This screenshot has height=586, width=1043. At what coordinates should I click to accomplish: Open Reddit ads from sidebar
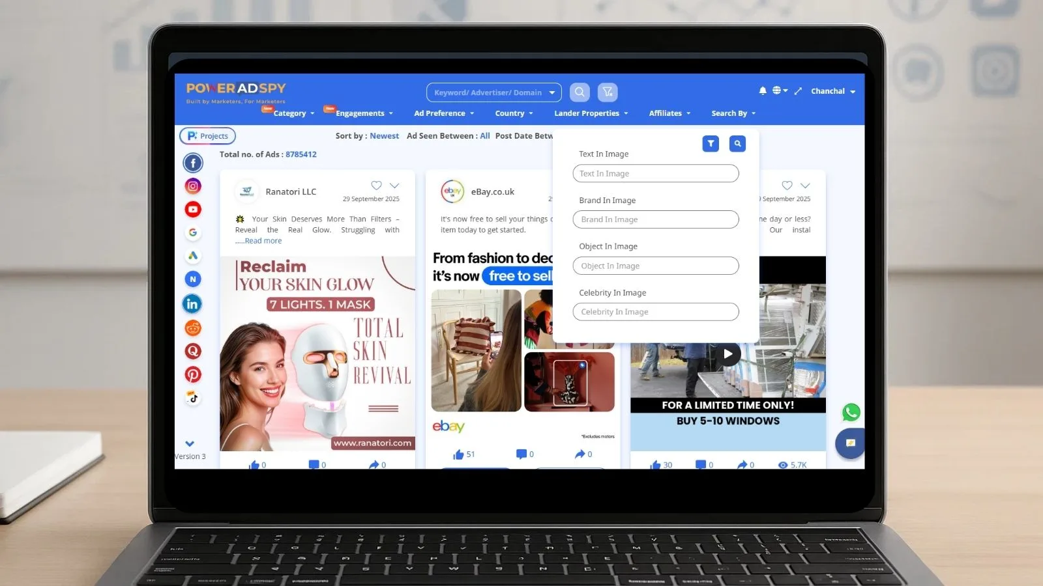click(193, 328)
